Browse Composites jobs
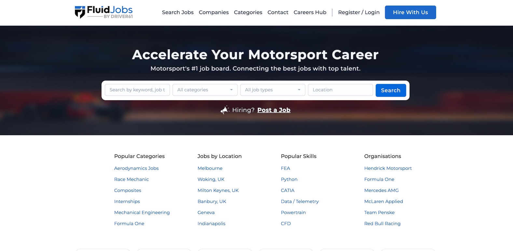Viewport: 513px width, 251px height. (128, 191)
